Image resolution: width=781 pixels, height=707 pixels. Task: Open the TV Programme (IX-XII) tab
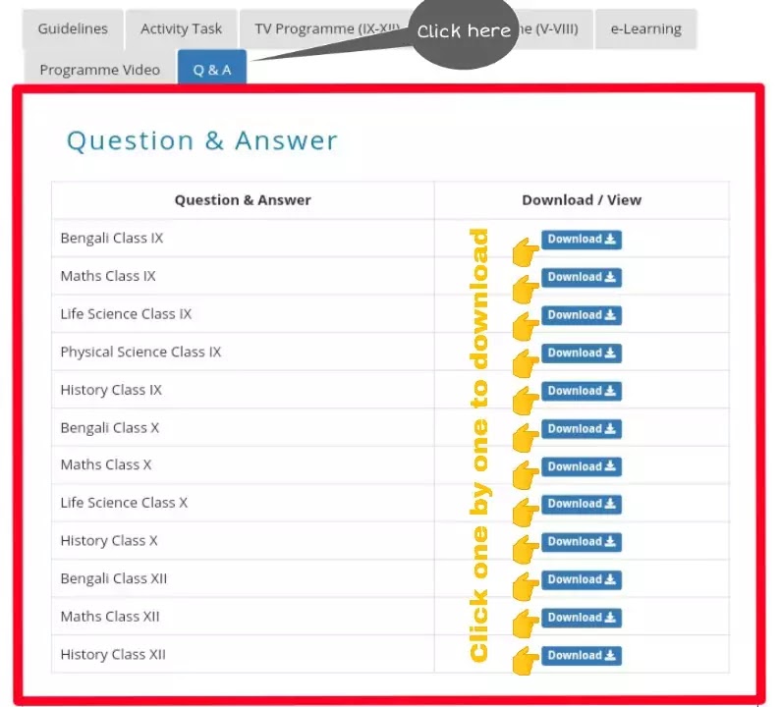pos(326,28)
